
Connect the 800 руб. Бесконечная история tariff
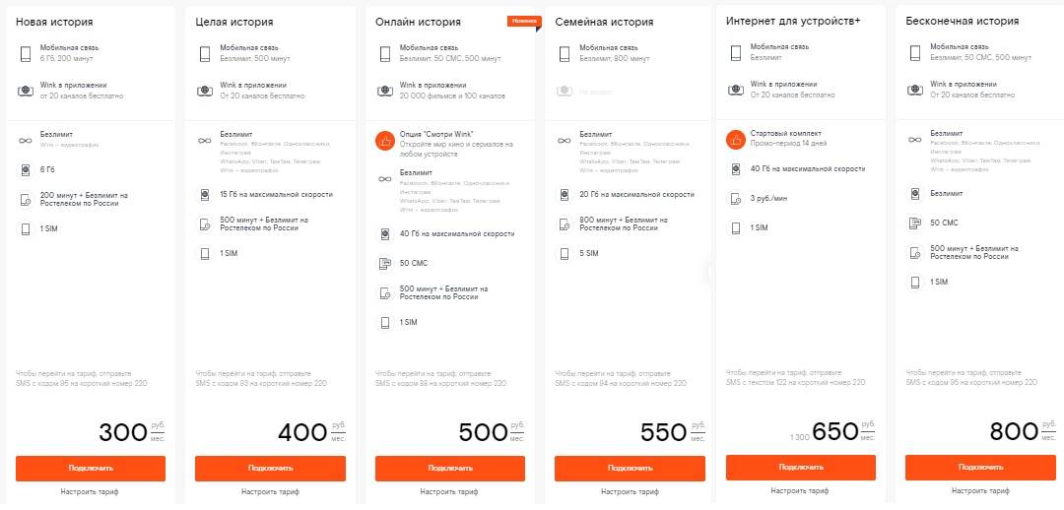coord(981,468)
